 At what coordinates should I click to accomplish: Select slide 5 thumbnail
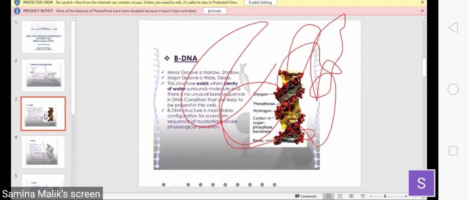click(x=43, y=182)
